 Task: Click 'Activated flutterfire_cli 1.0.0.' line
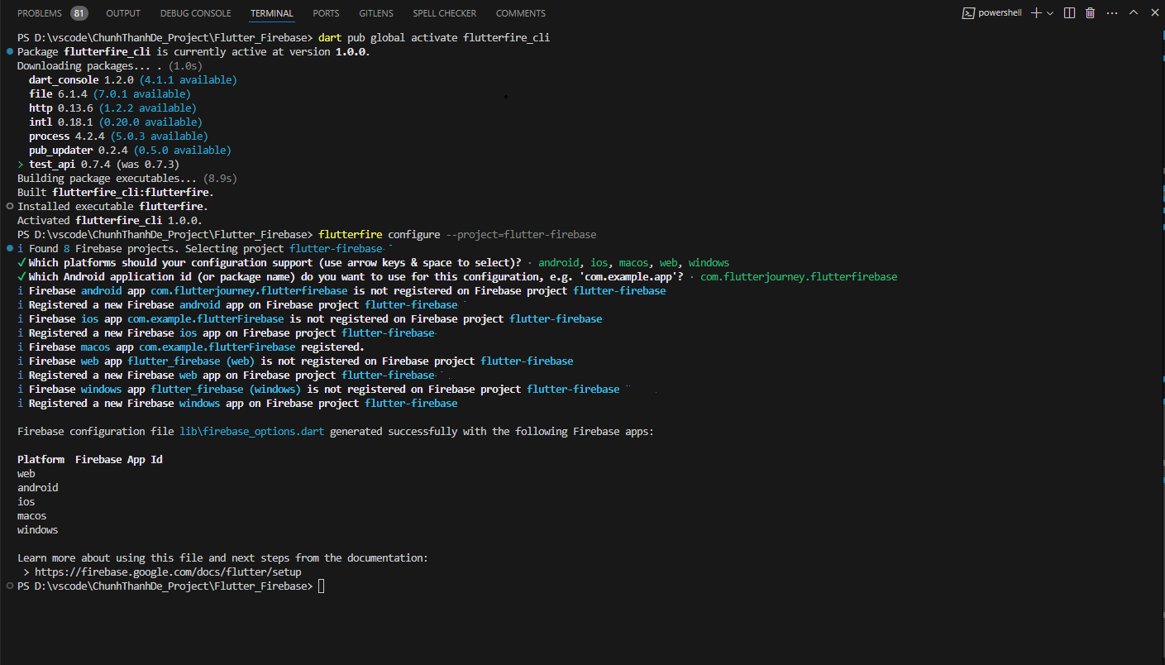[x=110, y=221]
